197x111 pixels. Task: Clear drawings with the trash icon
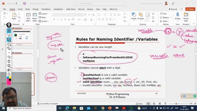9,61
